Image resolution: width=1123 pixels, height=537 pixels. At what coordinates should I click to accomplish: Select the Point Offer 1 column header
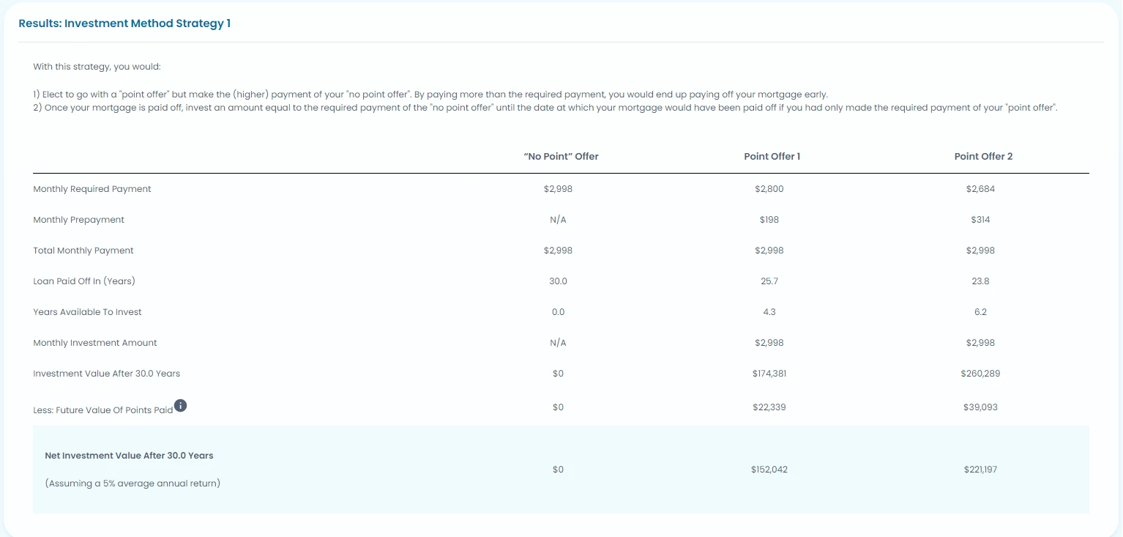pos(772,156)
